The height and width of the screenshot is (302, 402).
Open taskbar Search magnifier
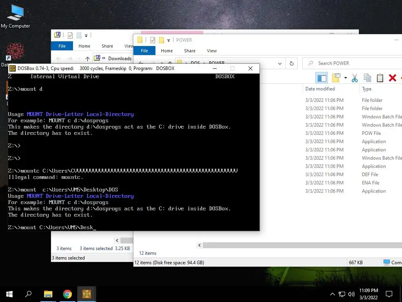tap(28, 294)
